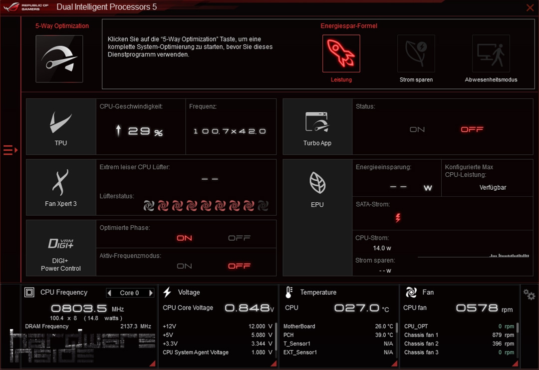The height and width of the screenshot is (370, 539).
Task: Click the Chassis fan 2 row
Action: pyautogui.click(x=459, y=344)
